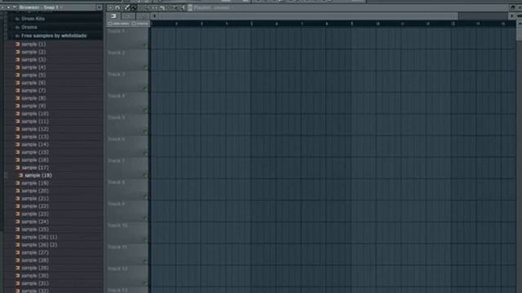Open the Browser snapshot dropdown arrow
Screen dimensions: 522x293
pos(61,7)
